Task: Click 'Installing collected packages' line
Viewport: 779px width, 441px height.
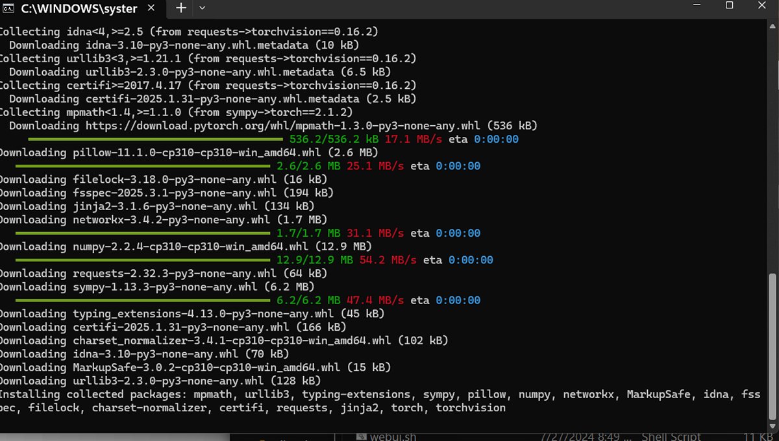Action: [x=380, y=401]
